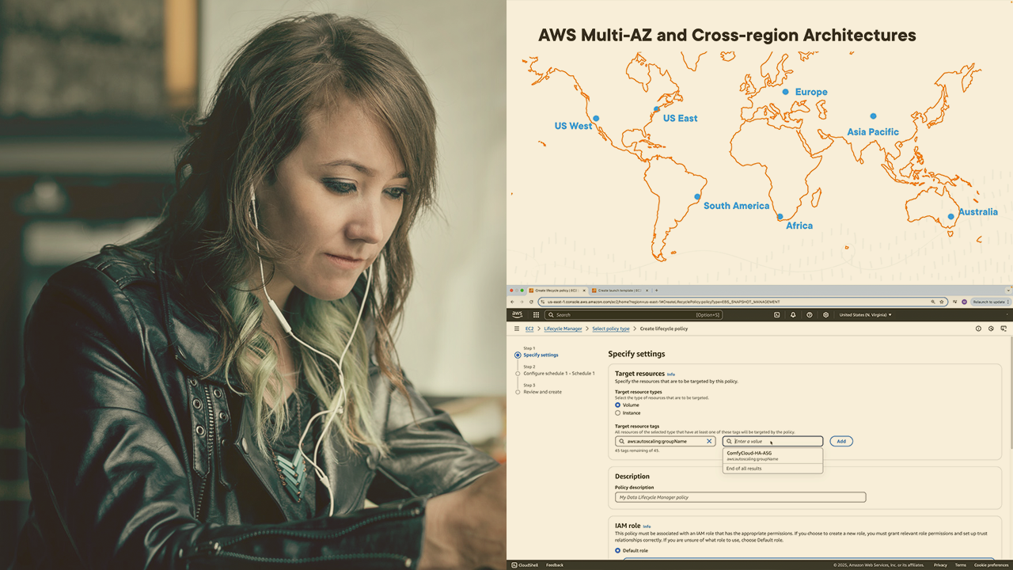Click the Policy description input field
This screenshot has height=570, width=1013.
(740, 497)
